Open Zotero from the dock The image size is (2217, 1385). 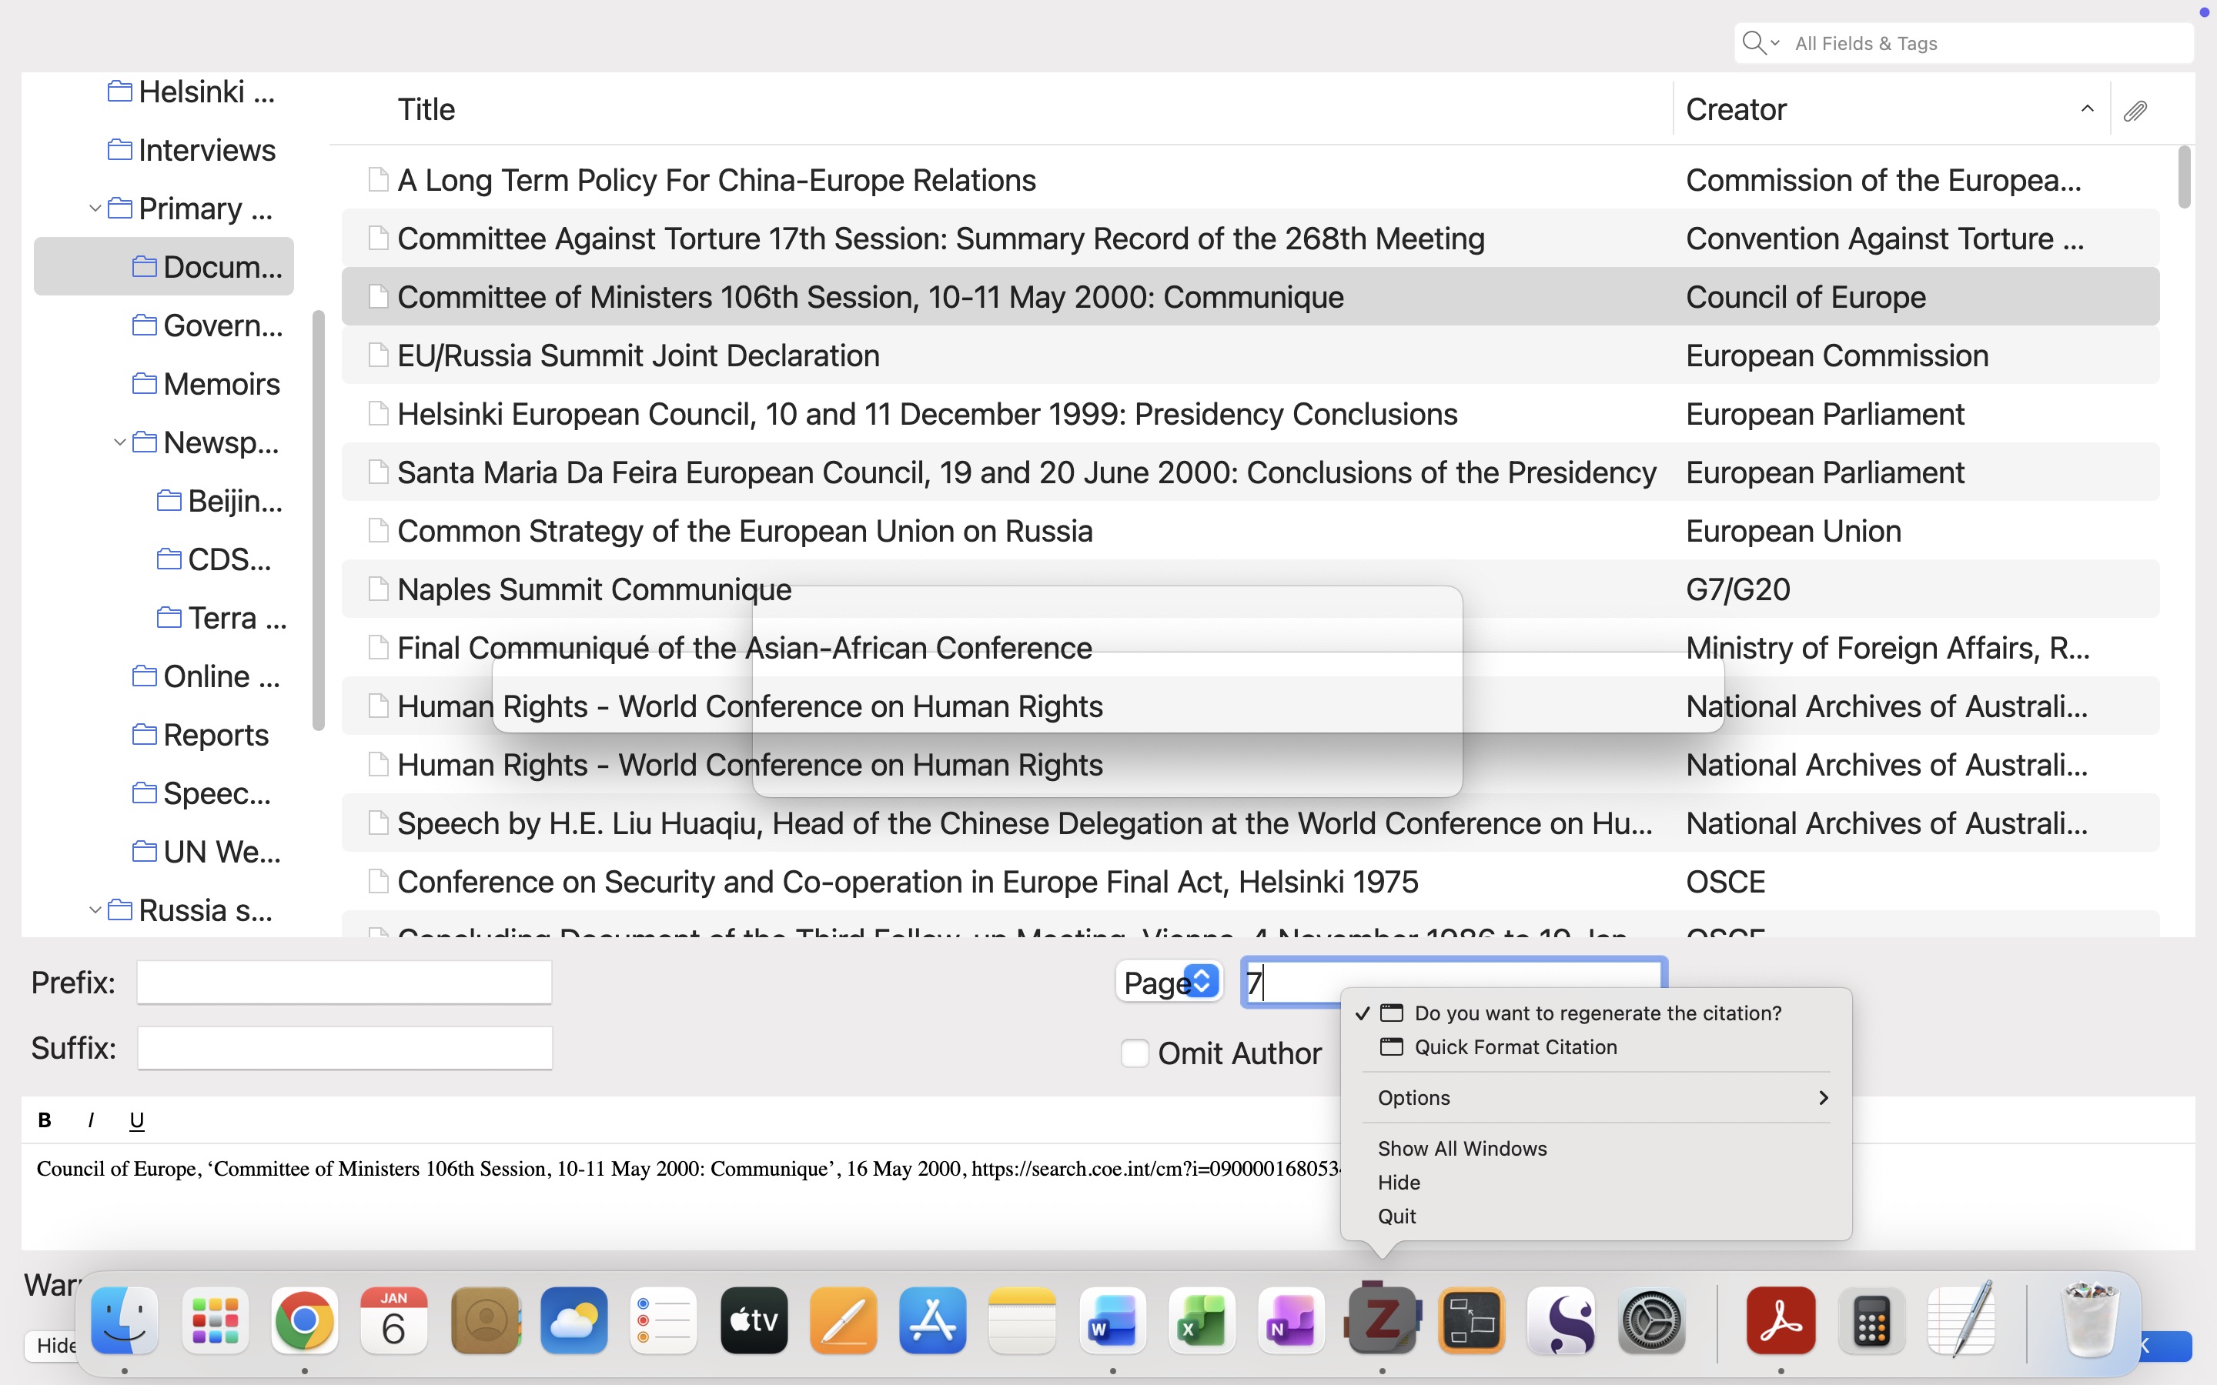point(1382,1320)
